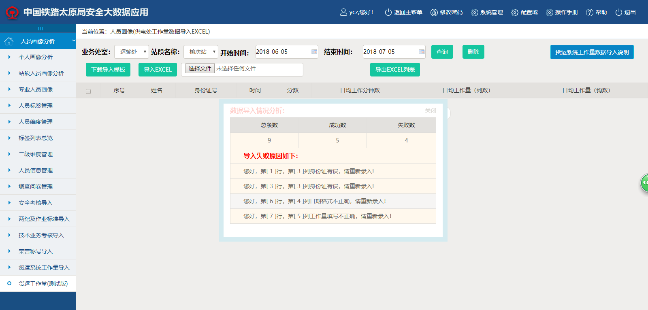Click the error row about 工作量填写不正确

coord(333,216)
